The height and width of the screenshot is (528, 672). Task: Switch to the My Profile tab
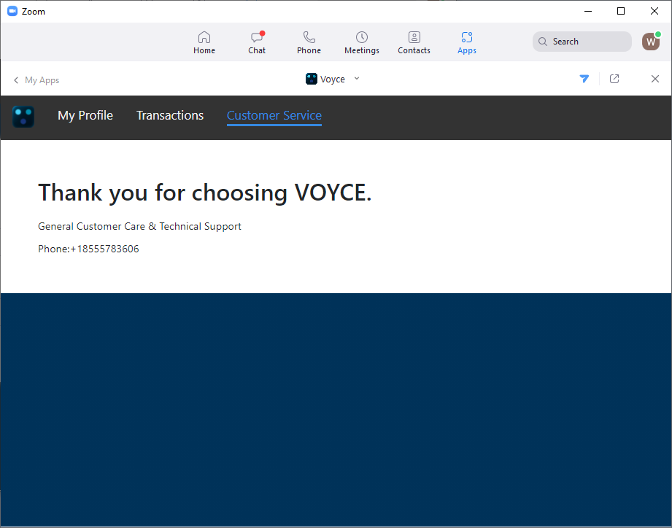coord(85,115)
